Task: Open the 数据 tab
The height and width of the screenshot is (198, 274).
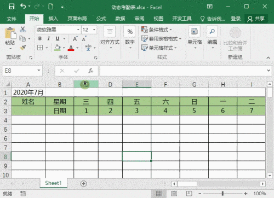Action: click(120, 19)
